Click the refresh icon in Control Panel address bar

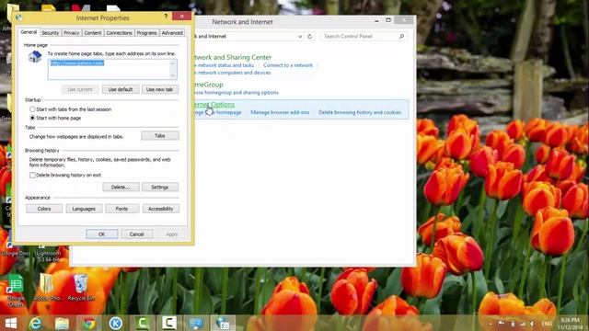[309, 37]
